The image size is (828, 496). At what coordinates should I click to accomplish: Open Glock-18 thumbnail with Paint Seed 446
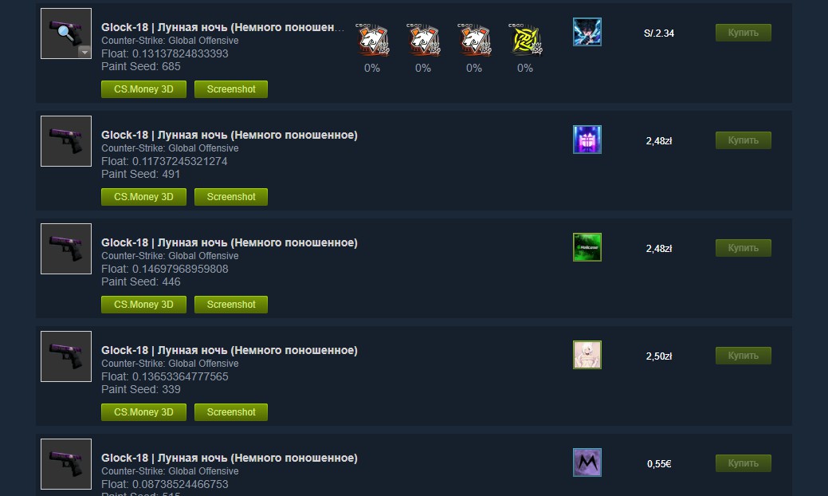(66, 249)
